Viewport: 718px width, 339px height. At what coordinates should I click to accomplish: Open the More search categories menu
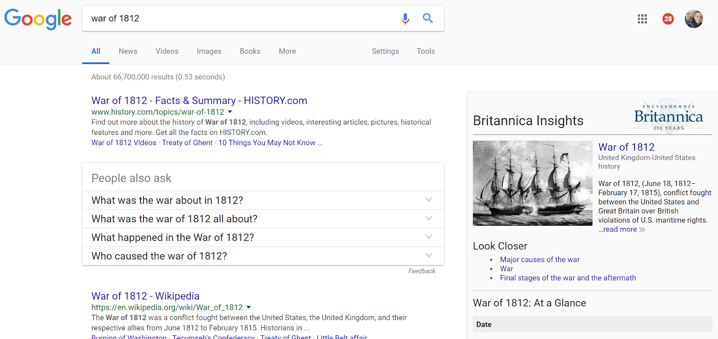pyautogui.click(x=287, y=51)
